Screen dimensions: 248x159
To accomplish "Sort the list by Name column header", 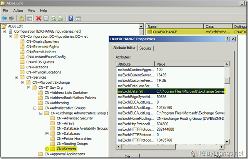I will (x=175, y=26).
